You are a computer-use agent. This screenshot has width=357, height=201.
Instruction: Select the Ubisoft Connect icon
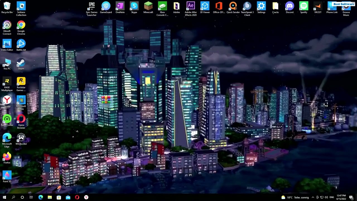click(x=7, y=28)
